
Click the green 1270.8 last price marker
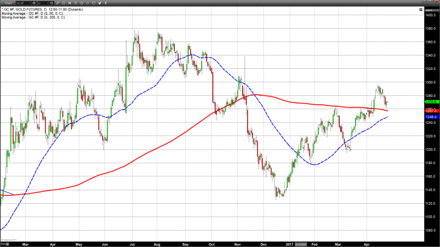coord(431,102)
